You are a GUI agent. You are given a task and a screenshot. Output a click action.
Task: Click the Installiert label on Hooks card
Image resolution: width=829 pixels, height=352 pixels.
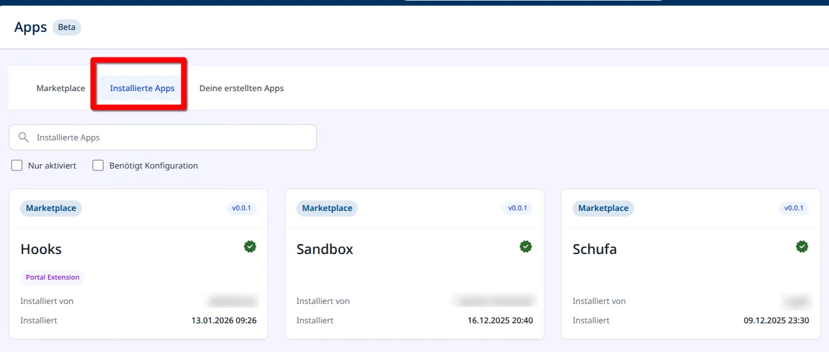(39, 320)
